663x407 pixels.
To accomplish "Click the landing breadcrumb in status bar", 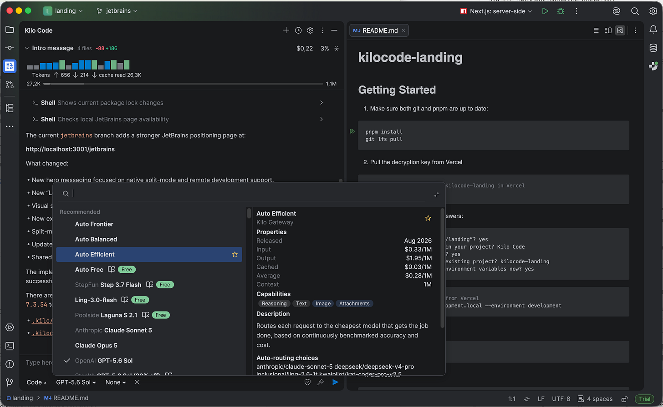I will tap(20, 398).
